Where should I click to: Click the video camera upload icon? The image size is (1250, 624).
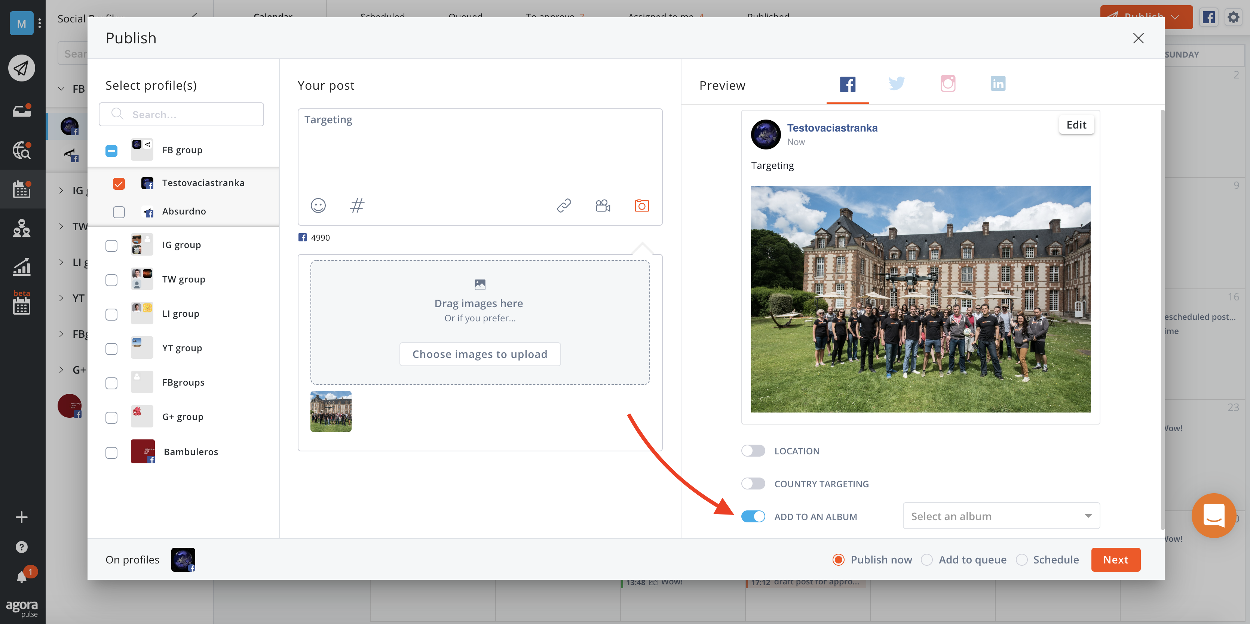pos(603,206)
